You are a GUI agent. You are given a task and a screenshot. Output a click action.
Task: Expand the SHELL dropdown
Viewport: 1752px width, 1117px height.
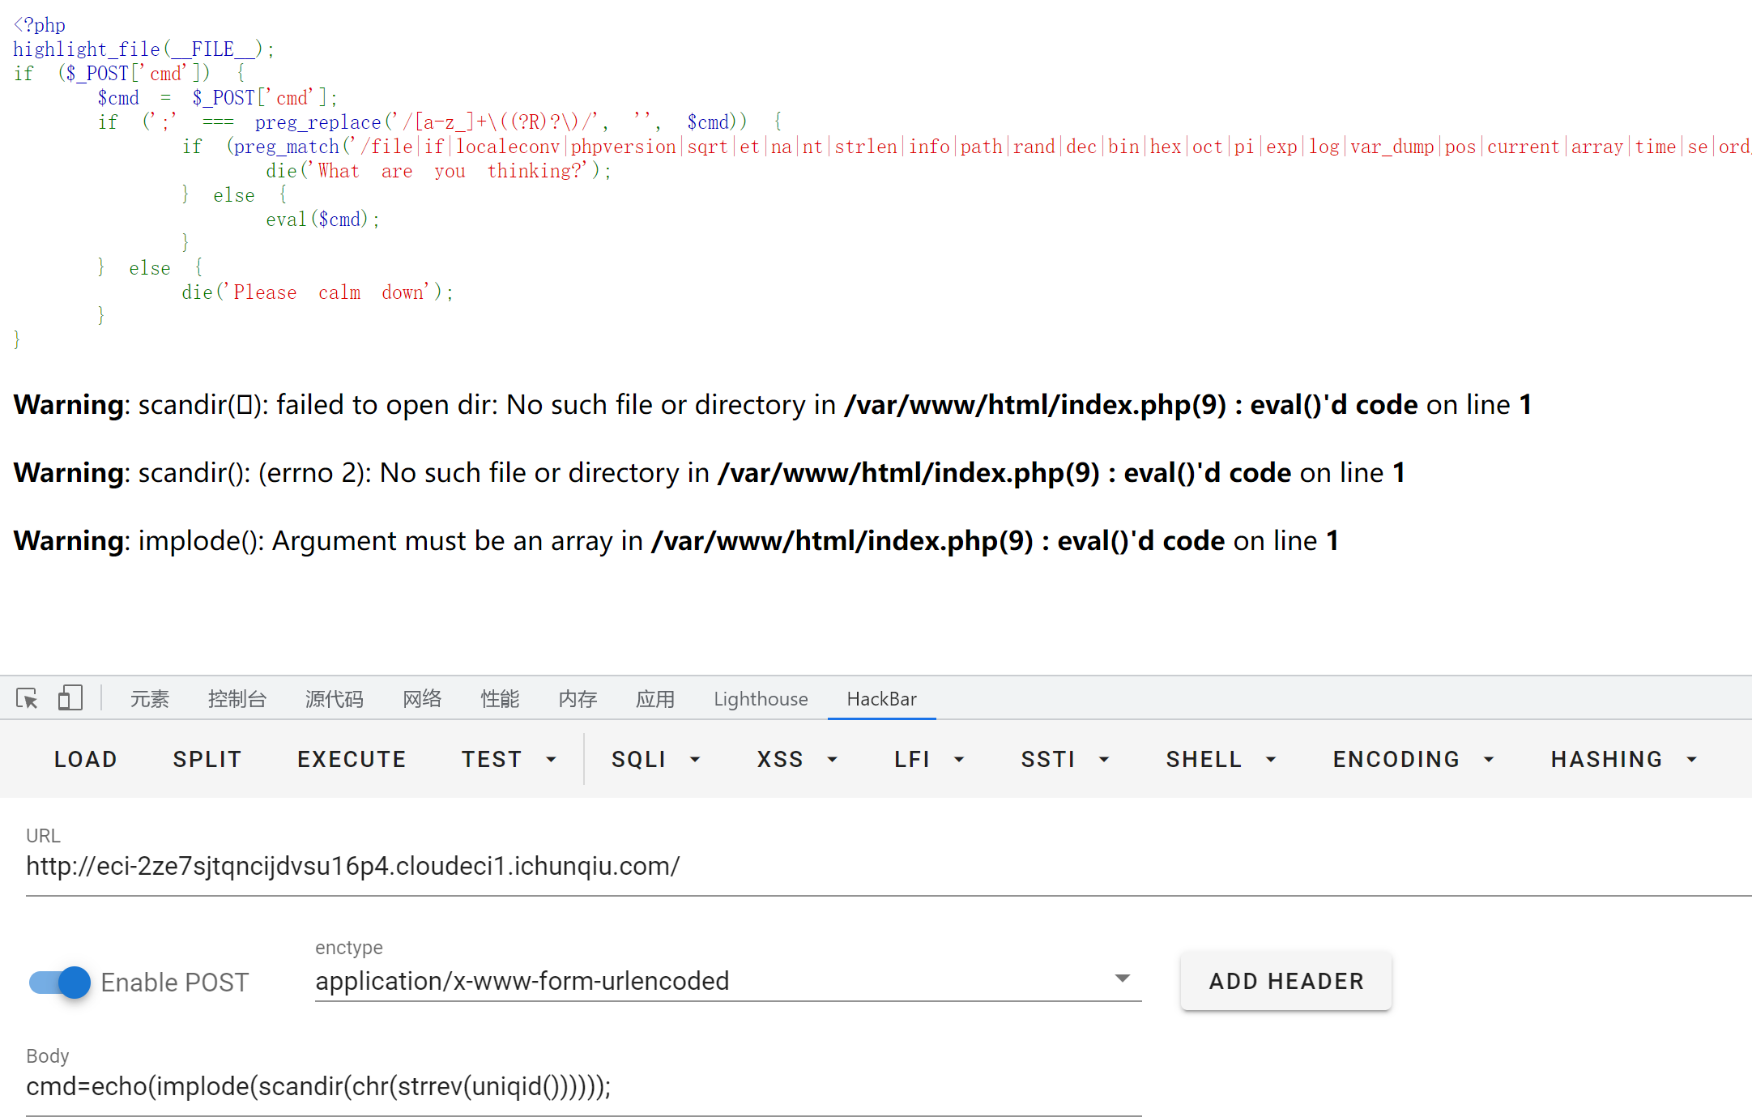tap(1220, 760)
